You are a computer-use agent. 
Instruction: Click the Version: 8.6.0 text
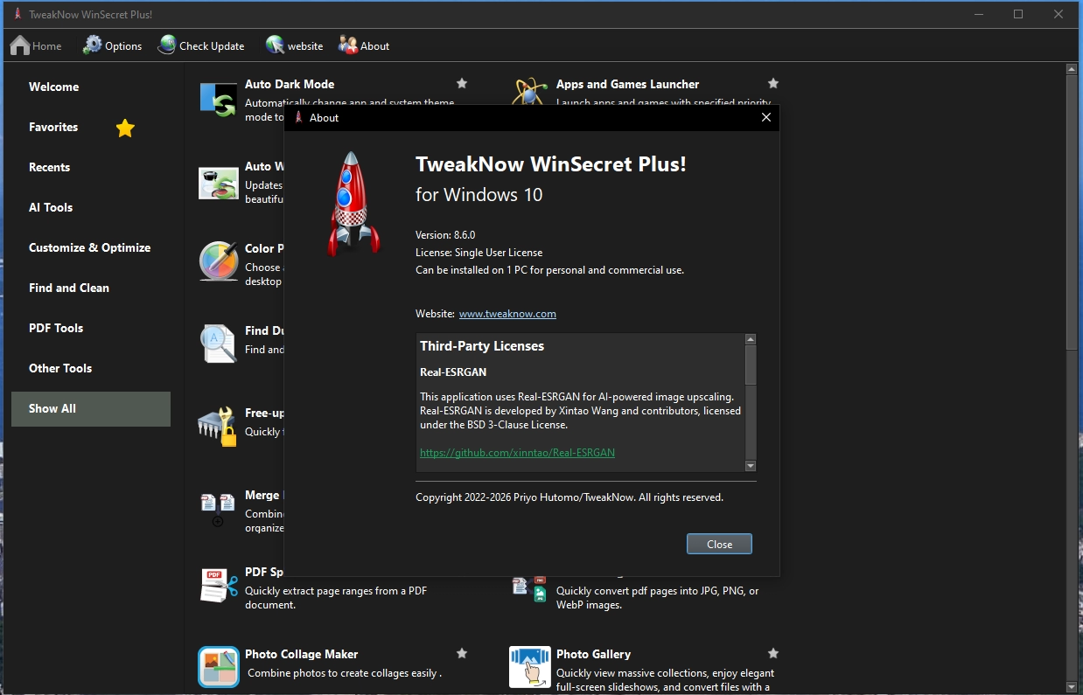click(445, 235)
